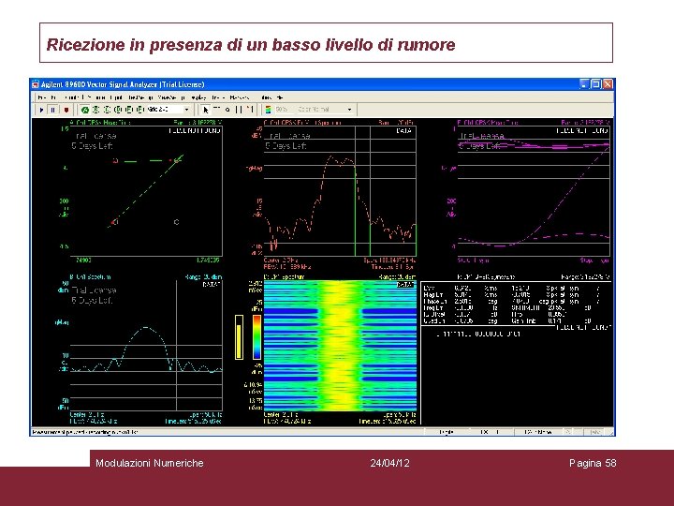Select trace C toolbar button
Image resolution: width=674 pixels, height=506 pixels.
(x=107, y=110)
